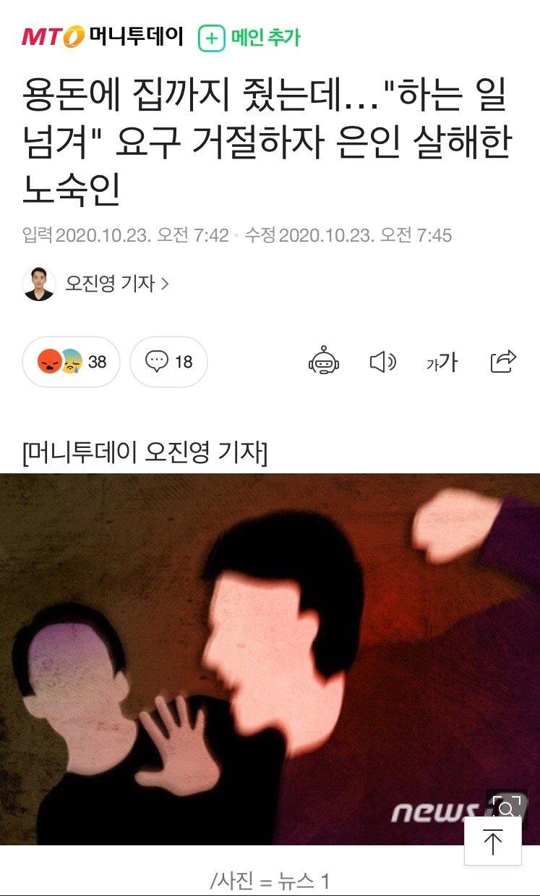Open the robot AI summary icon

click(x=324, y=360)
